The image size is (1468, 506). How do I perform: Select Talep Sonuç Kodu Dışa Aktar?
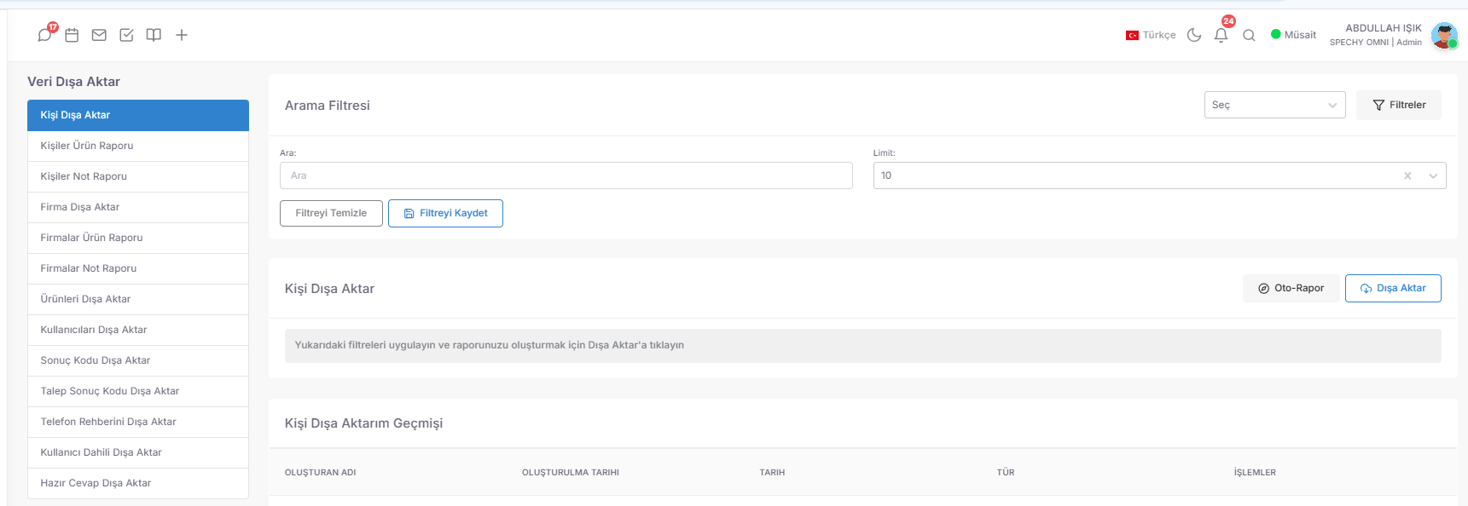coord(138,391)
